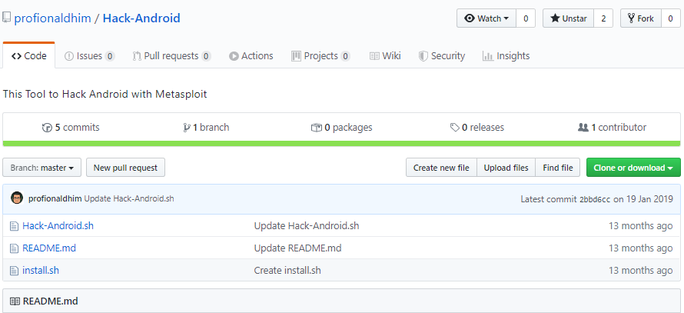View 1 contributor link
This screenshot has width=684, height=313.
click(x=612, y=128)
